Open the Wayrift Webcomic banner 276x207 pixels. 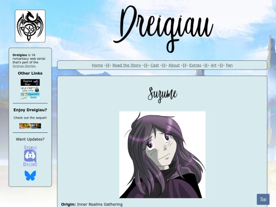tap(30, 89)
